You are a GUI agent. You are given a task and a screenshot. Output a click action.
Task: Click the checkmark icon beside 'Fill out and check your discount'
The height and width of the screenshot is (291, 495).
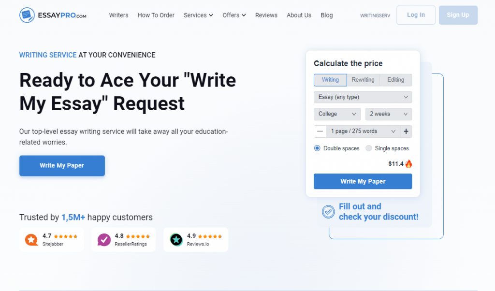pyautogui.click(x=328, y=212)
